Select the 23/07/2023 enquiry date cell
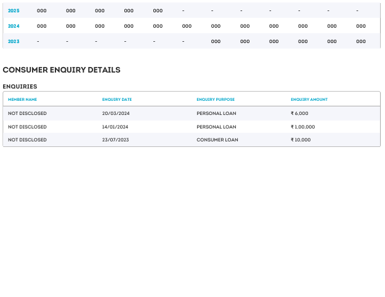Viewport: 385px width, 297px height. click(115, 140)
